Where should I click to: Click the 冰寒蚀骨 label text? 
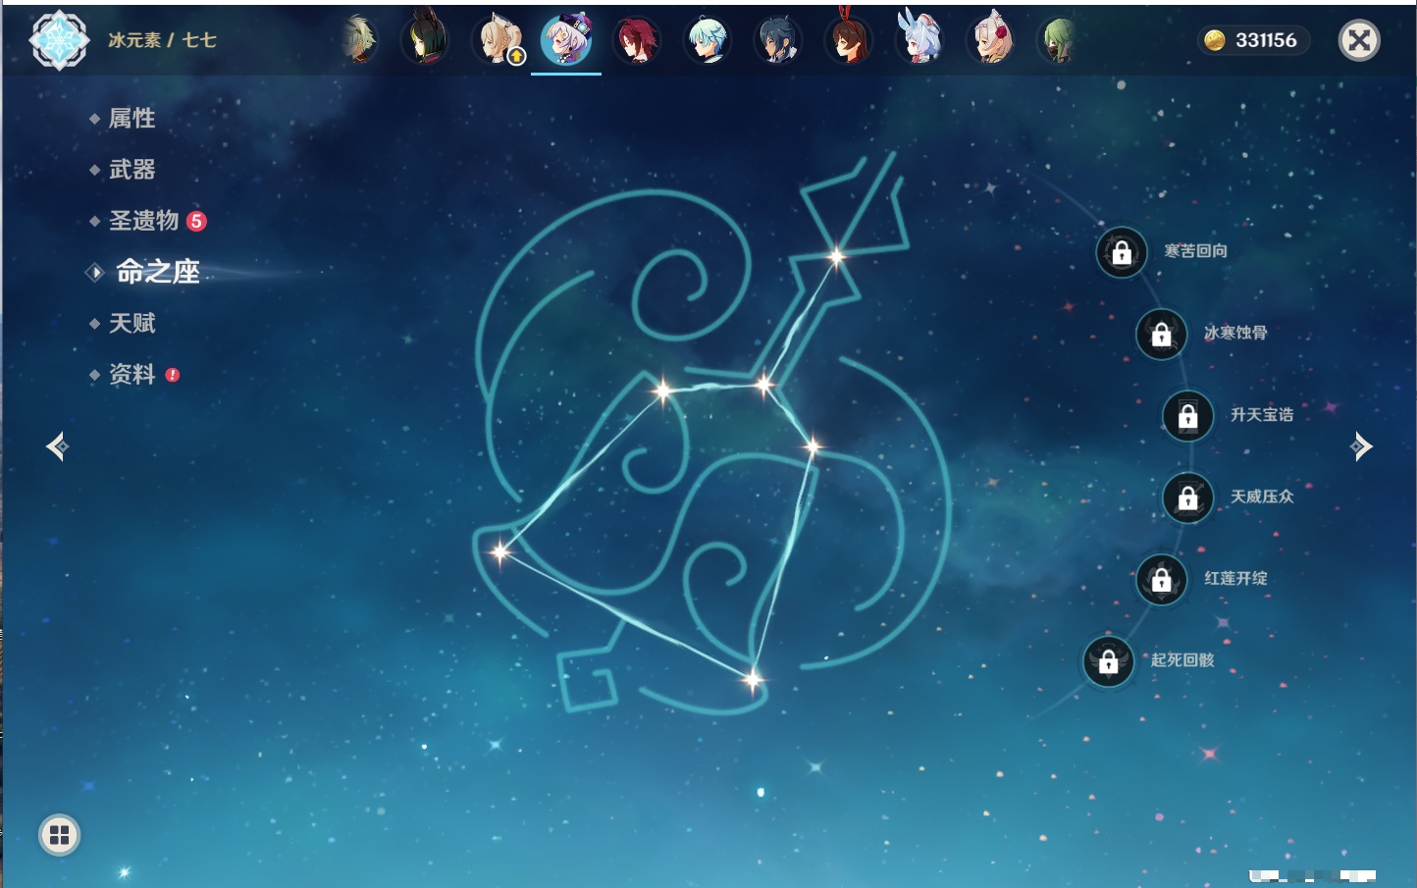coord(1235,333)
